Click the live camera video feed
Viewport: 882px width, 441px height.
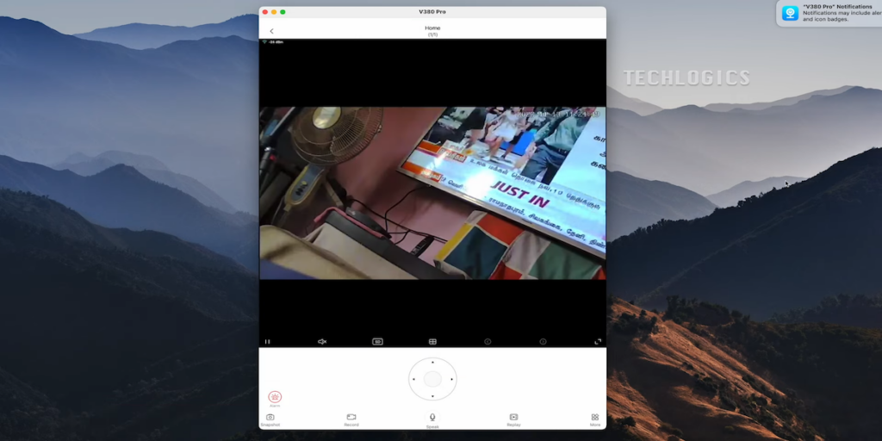point(432,193)
